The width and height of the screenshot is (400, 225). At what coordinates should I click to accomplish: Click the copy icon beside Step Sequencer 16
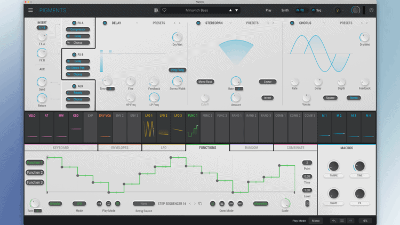pyautogui.click(x=201, y=203)
